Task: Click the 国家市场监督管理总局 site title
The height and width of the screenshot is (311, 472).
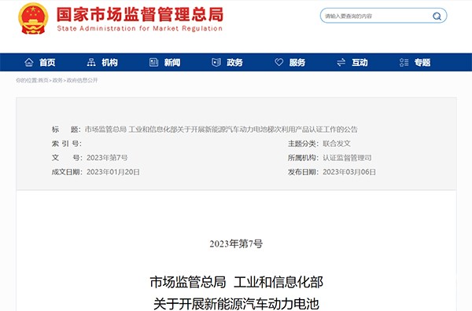Action: [140, 14]
